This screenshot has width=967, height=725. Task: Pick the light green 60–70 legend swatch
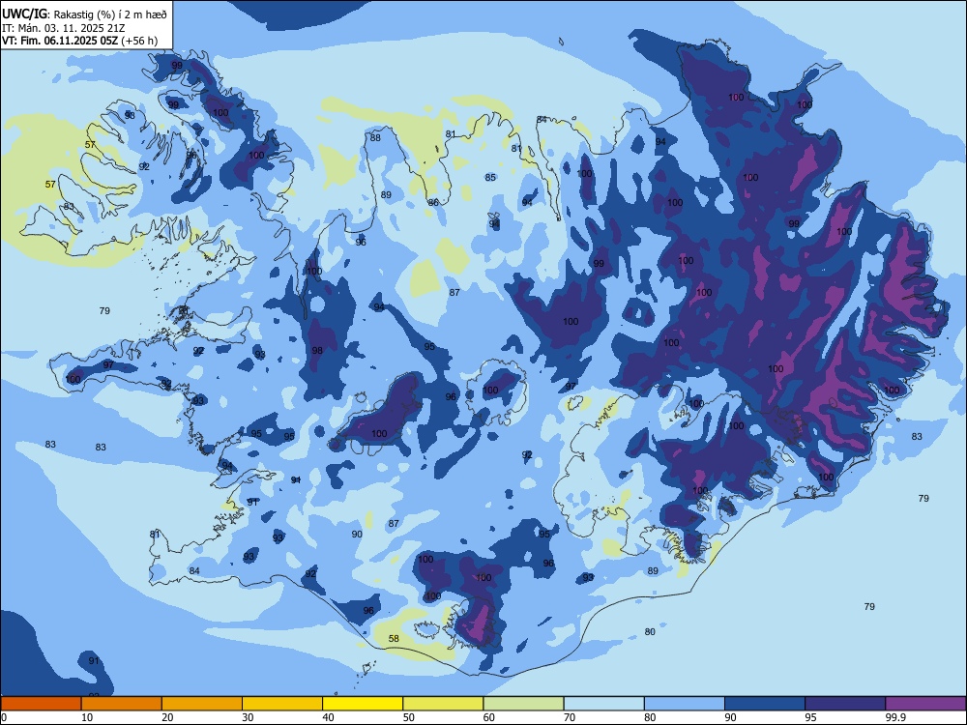coord(523,704)
